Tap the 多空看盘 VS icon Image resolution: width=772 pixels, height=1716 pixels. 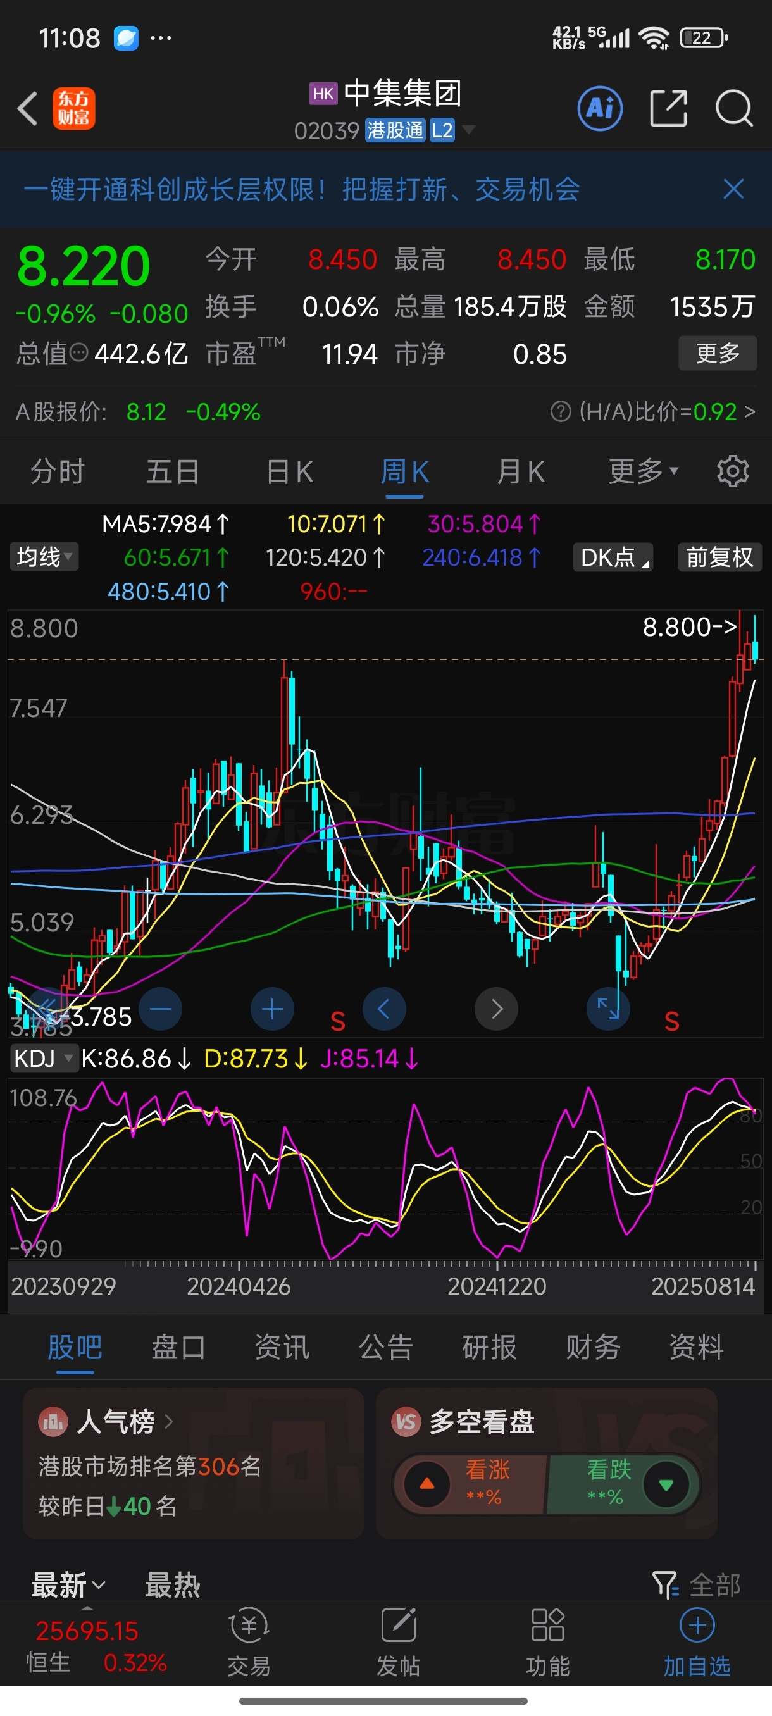pyautogui.click(x=406, y=1422)
